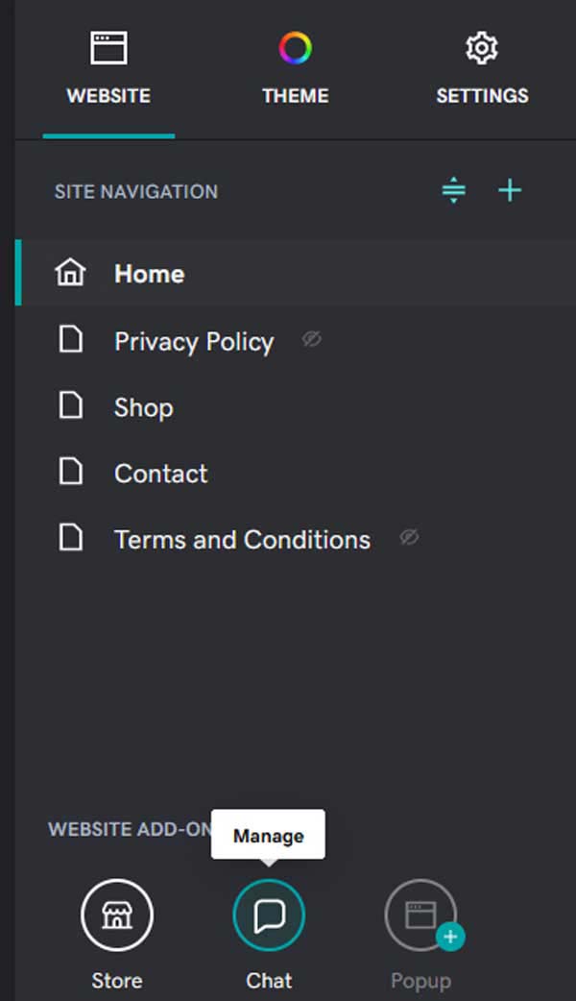Click the SITE NAVIGATION section header
The height and width of the screenshot is (1001, 576).
pyautogui.click(x=135, y=191)
